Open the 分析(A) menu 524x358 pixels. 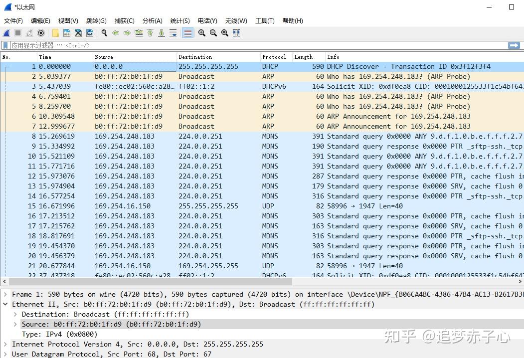coord(153,21)
